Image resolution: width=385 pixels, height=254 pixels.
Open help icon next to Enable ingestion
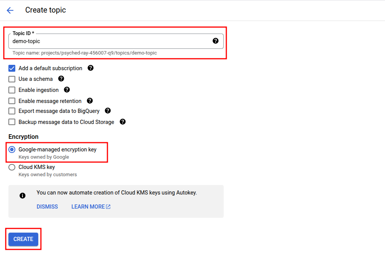click(x=67, y=90)
